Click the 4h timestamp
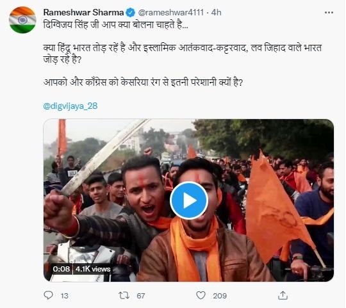The image size is (346, 308). pos(217,13)
